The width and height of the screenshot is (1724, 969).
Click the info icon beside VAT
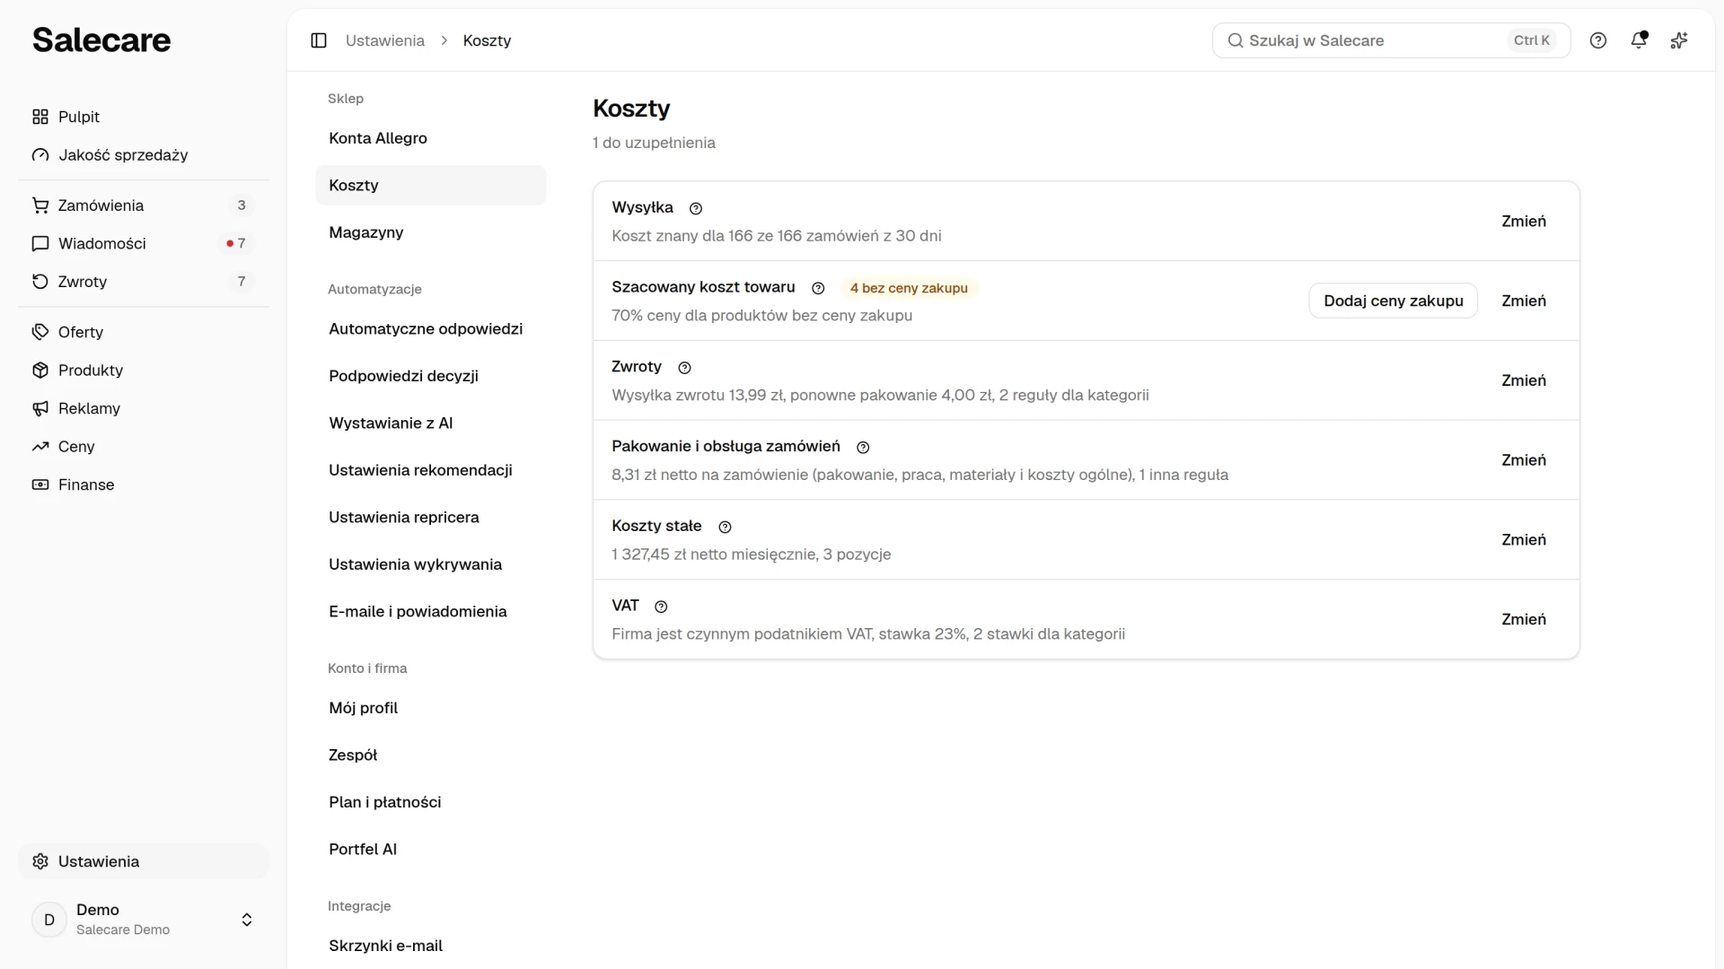[662, 607]
